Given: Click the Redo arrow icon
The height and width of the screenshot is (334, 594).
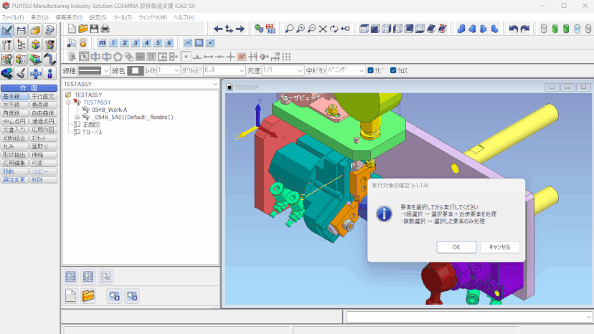Looking at the screenshot, I should (x=525, y=29).
